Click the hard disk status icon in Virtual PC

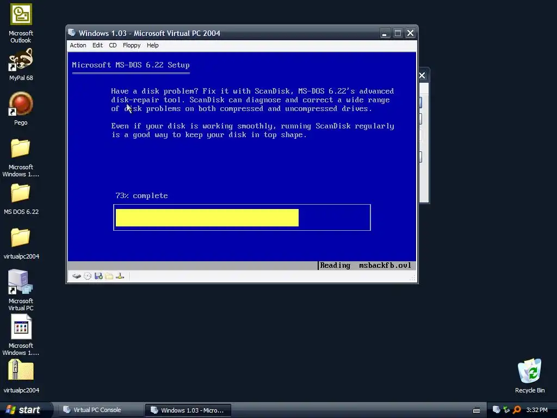(x=77, y=276)
